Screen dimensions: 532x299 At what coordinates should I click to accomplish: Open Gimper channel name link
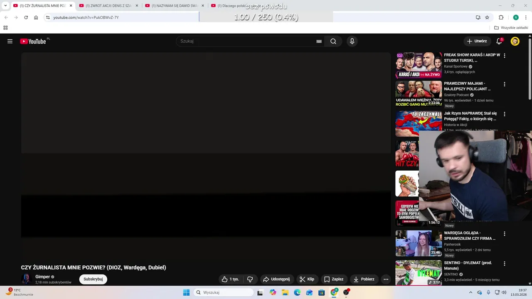tap(42, 277)
